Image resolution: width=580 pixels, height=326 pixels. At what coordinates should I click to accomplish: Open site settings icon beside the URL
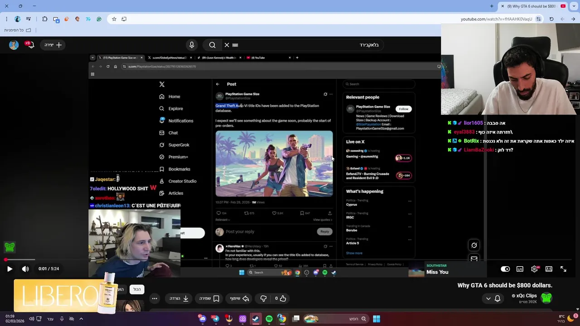click(538, 19)
